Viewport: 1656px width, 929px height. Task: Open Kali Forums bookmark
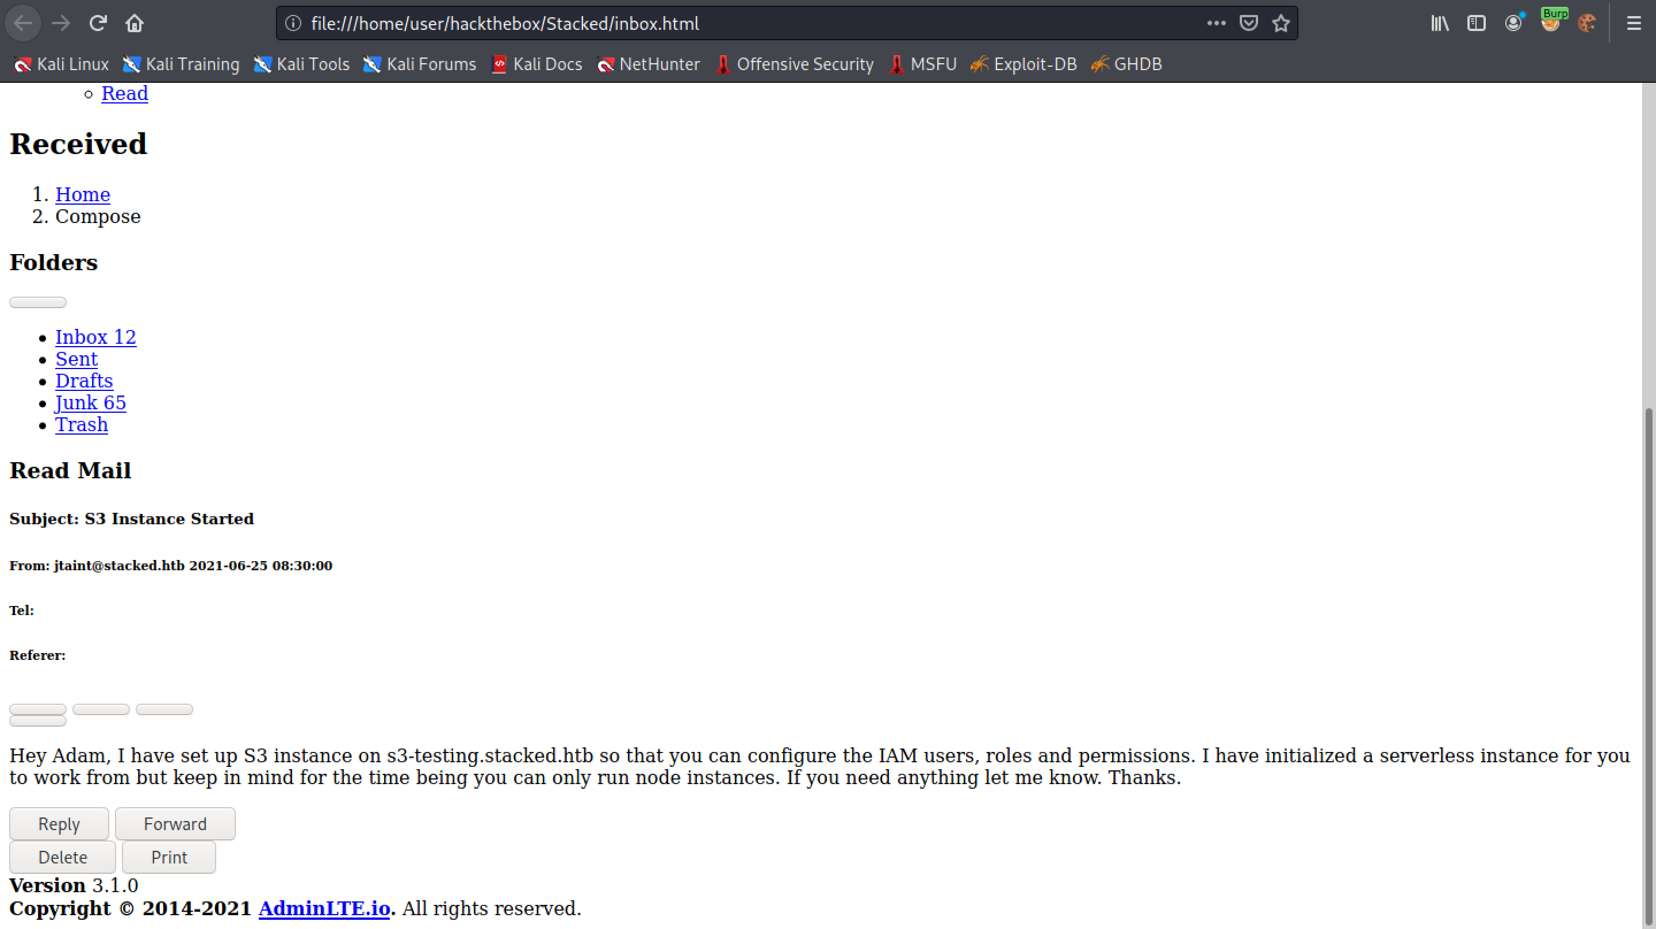(420, 64)
